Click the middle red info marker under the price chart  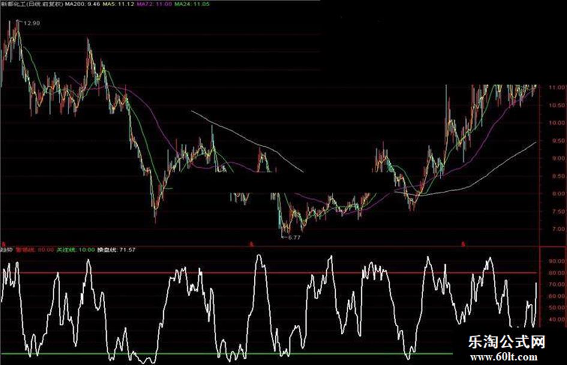[252, 245]
